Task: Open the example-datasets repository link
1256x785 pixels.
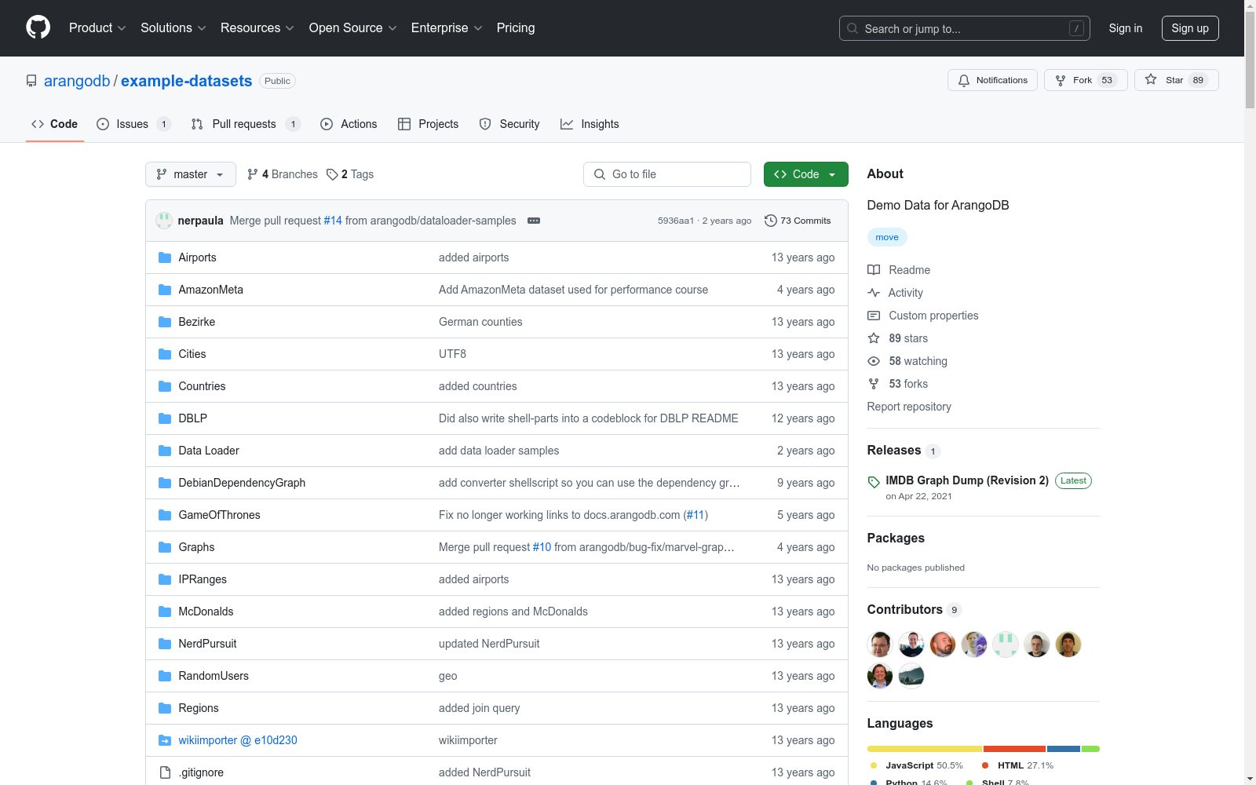Action: [x=187, y=81]
